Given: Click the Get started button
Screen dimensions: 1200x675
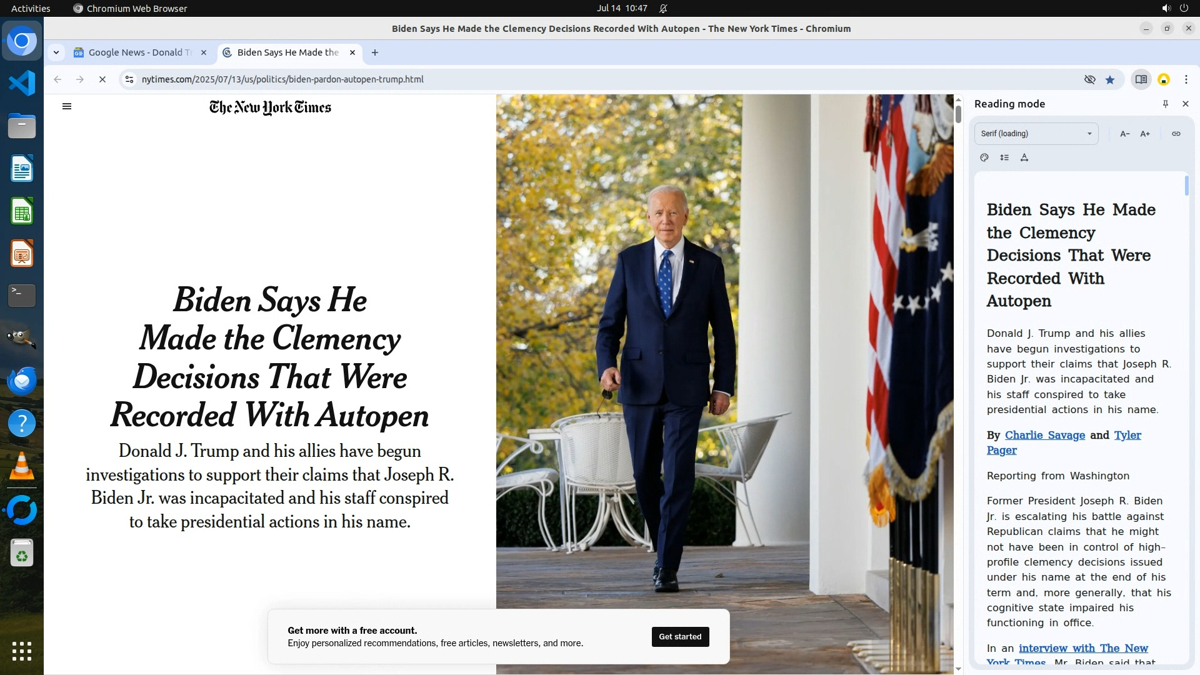Looking at the screenshot, I should point(680,637).
